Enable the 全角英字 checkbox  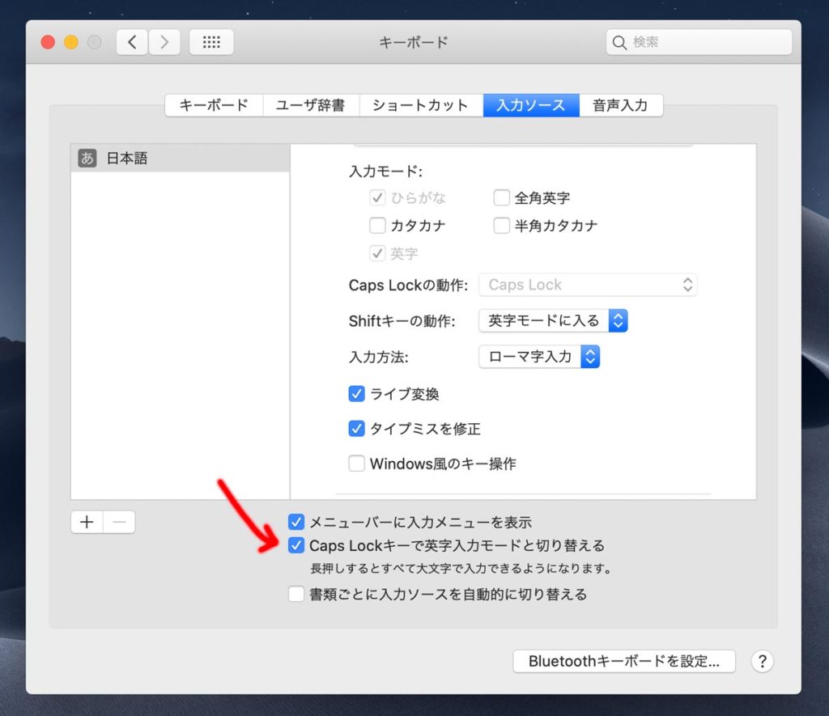(x=501, y=197)
